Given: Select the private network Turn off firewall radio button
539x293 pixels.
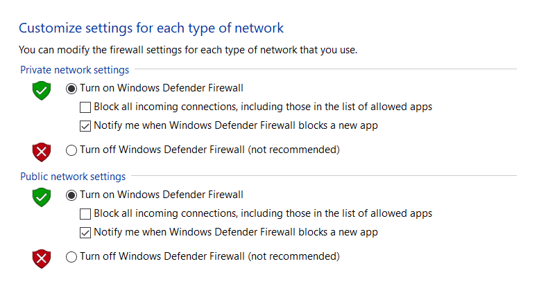Looking at the screenshot, I should click(71, 150).
